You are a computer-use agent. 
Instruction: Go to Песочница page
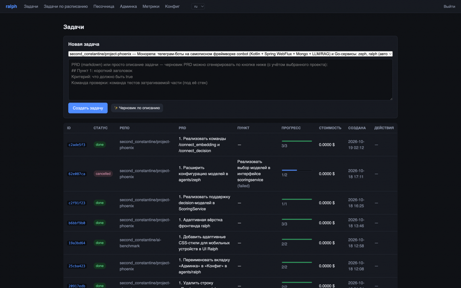coord(104,6)
